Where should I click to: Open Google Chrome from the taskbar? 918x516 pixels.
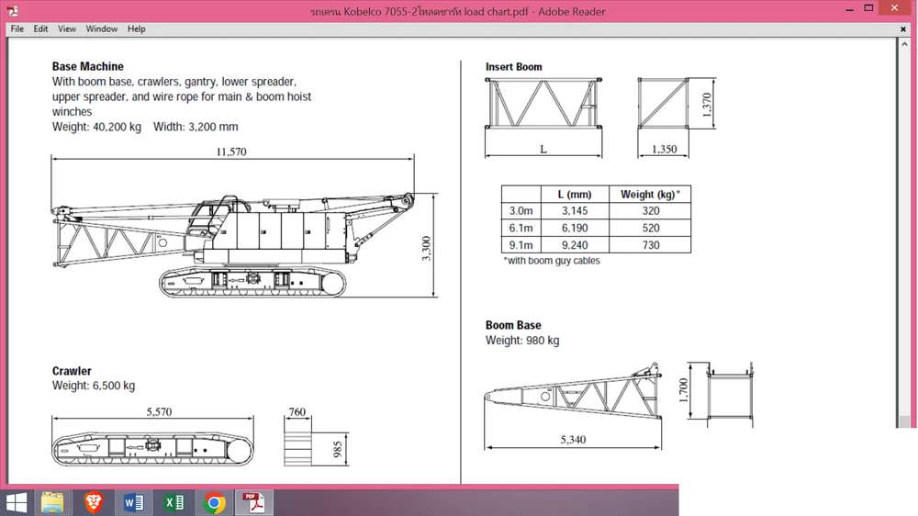pyautogui.click(x=214, y=502)
